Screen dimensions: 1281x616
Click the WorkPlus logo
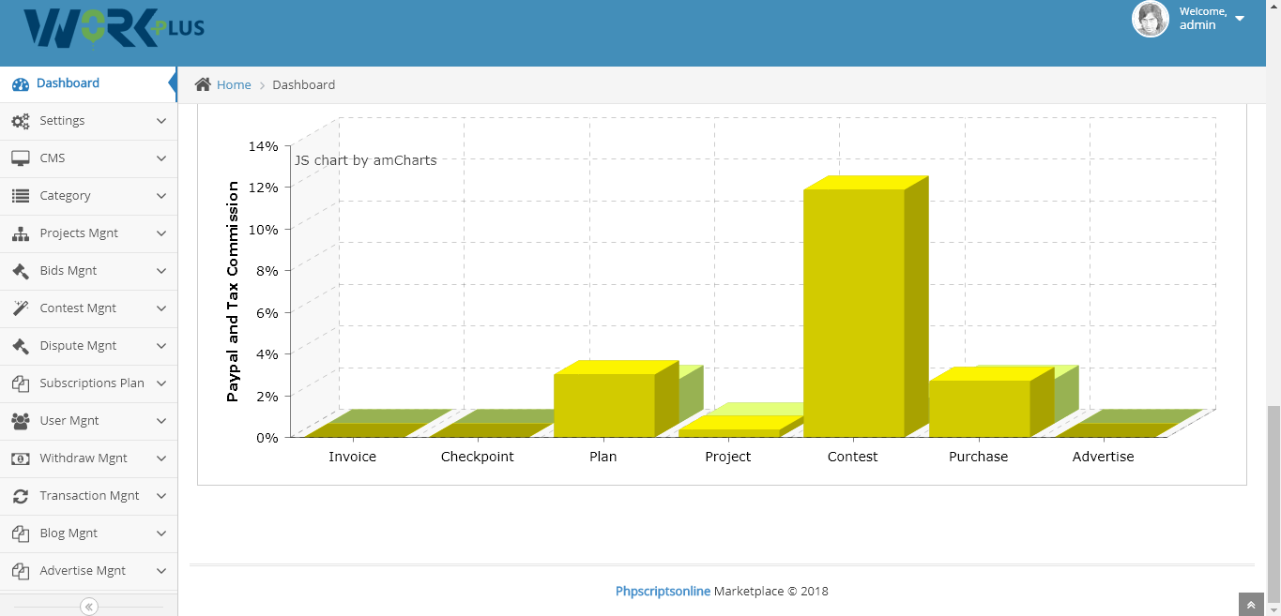pyautogui.click(x=114, y=27)
